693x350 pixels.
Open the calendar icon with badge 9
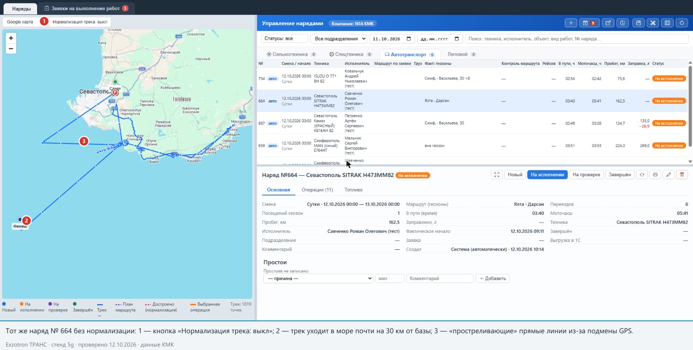pos(589,23)
